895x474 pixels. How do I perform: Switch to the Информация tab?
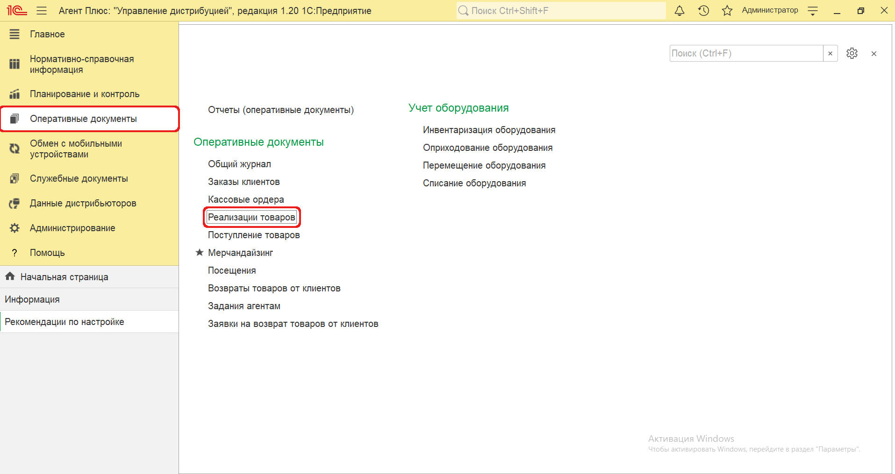(32, 299)
